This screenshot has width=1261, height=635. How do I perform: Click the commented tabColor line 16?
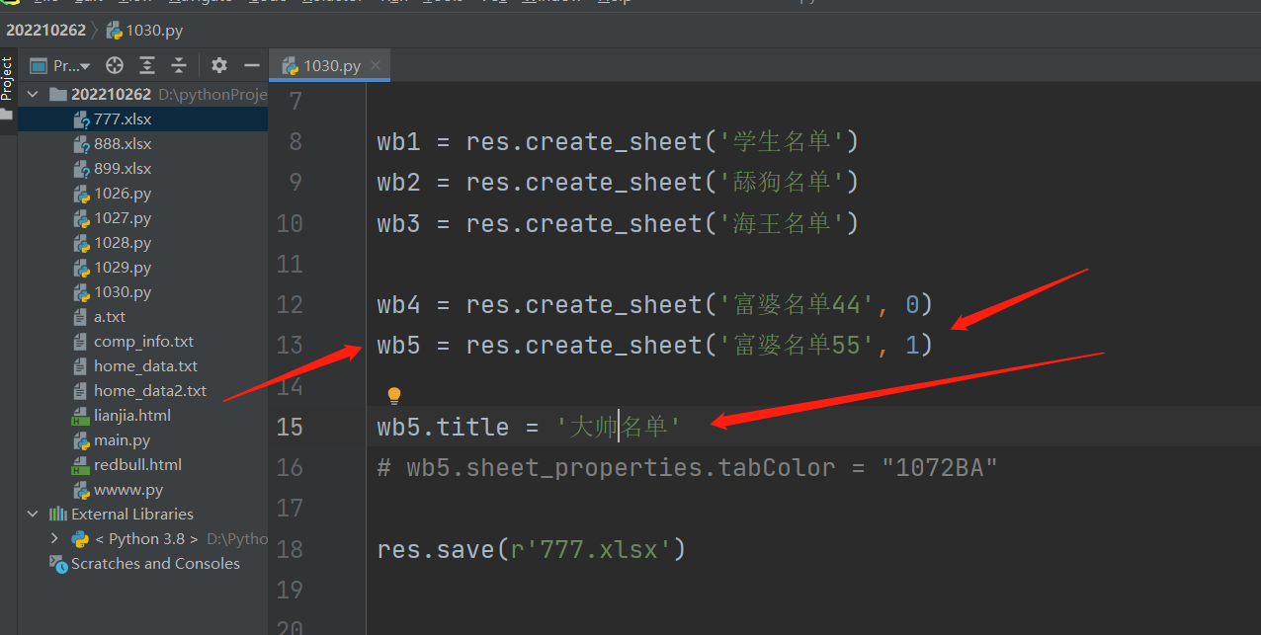click(x=688, y=467)
